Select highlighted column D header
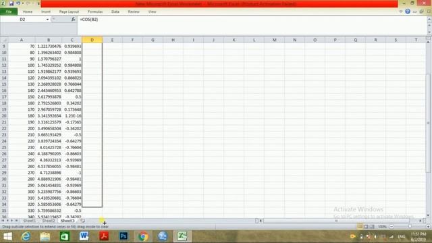The height and width of the screenshot is (243, 432). [92, 40]
